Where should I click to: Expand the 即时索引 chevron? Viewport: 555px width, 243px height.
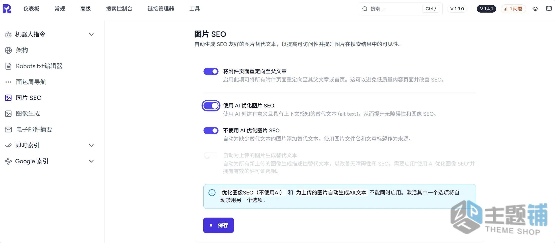tap(91, 145)
